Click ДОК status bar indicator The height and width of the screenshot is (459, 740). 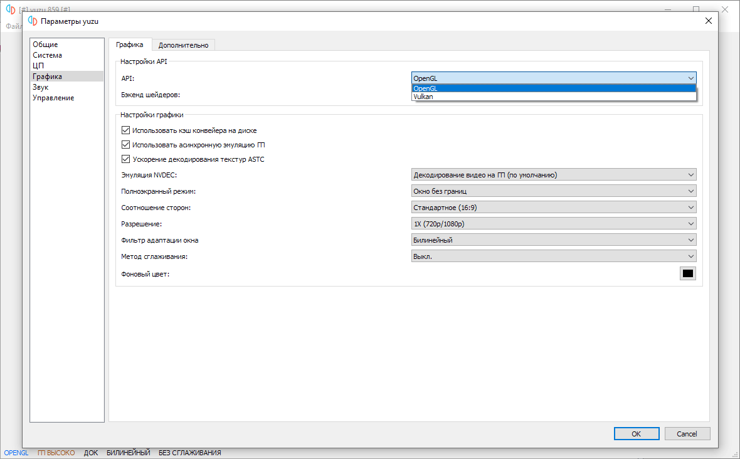tap(91, 453)
